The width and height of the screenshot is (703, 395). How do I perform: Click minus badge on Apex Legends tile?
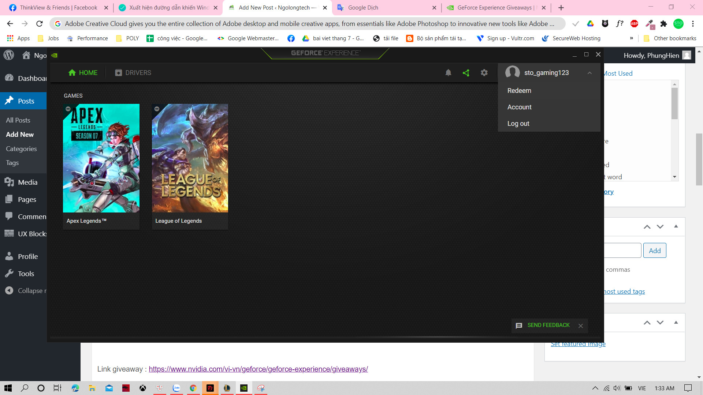point(68,109)
